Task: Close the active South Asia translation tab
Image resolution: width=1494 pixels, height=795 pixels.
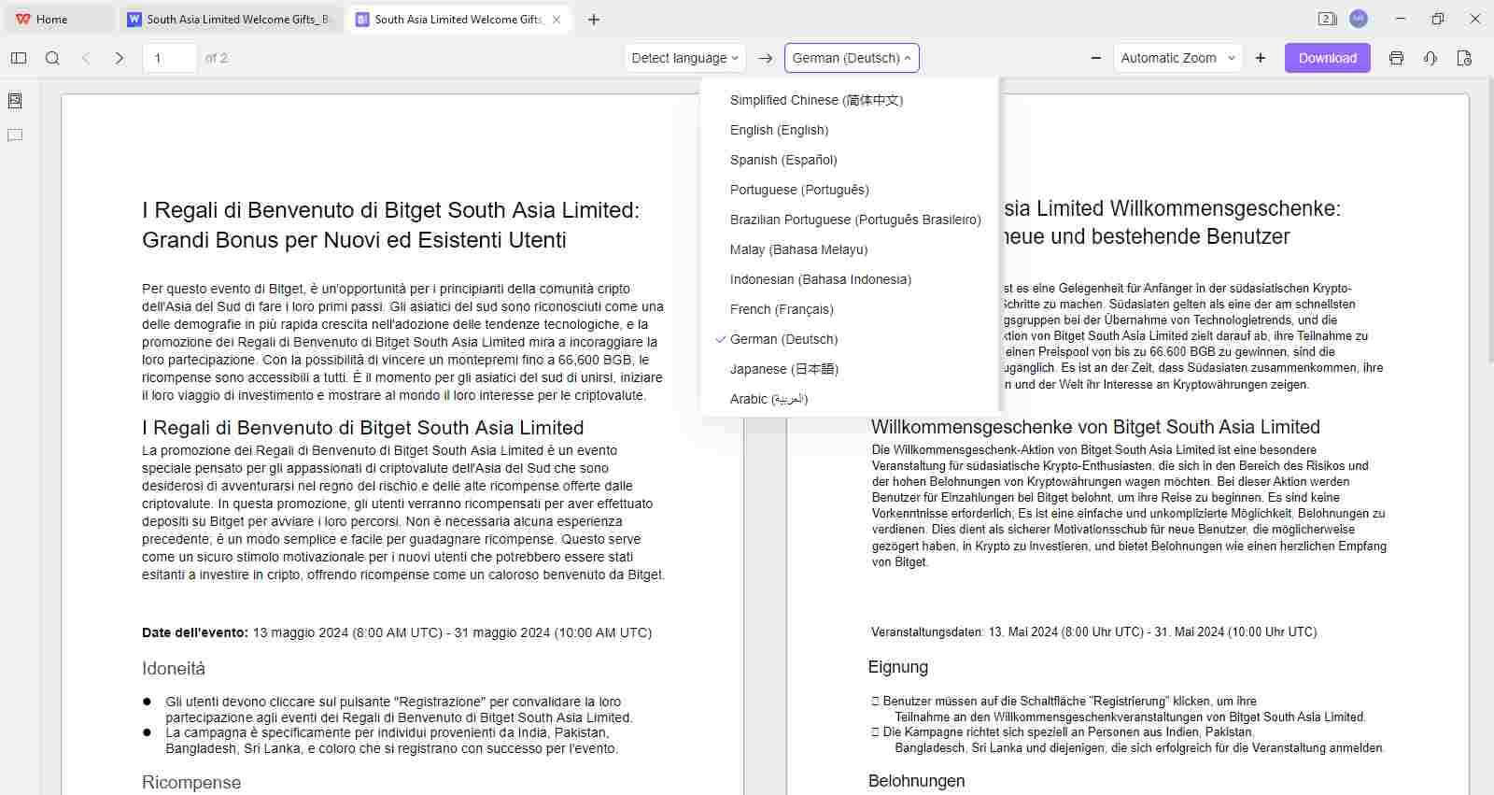Action: pyautogui.click(x=557, y=19)
